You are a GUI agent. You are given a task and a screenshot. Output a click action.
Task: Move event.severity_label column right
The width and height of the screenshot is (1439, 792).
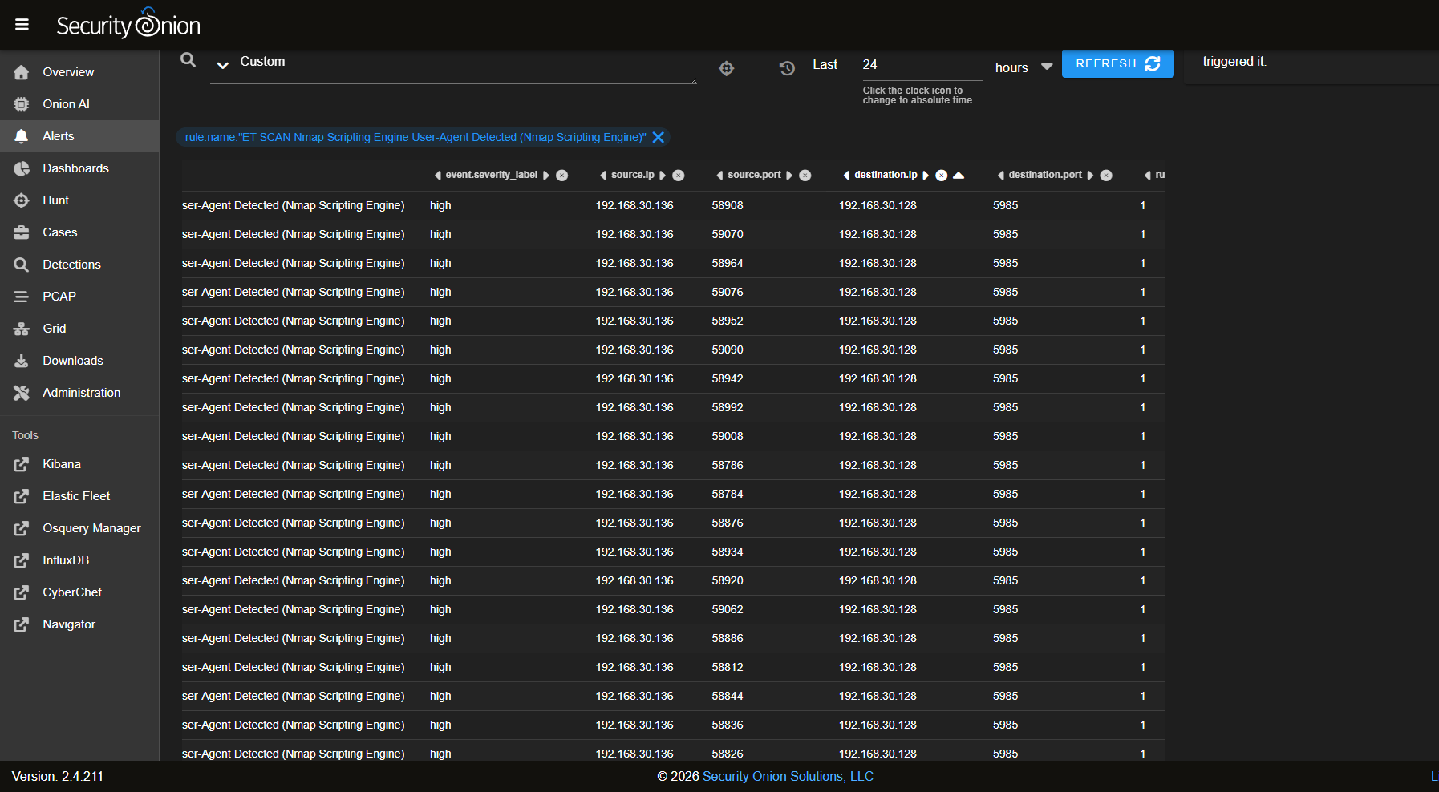click(546, 175)
